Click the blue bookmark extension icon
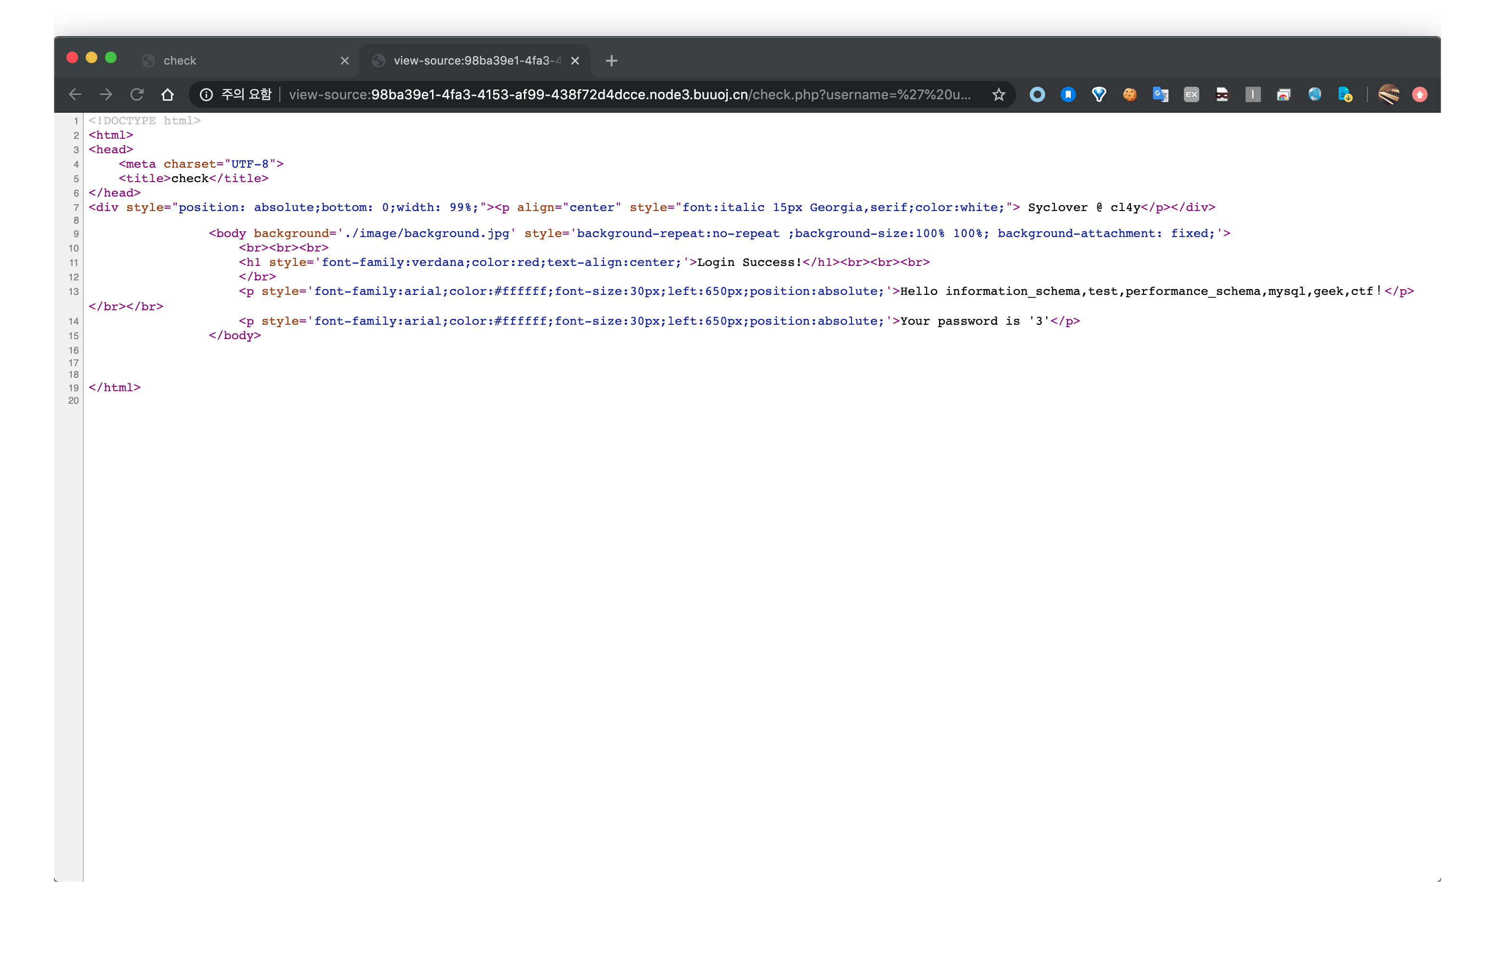The width and height of the screenshot is (1495, 953). tap(1068, 94)
